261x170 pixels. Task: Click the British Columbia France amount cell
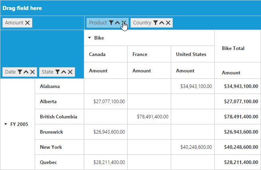(x=149, y=117)
